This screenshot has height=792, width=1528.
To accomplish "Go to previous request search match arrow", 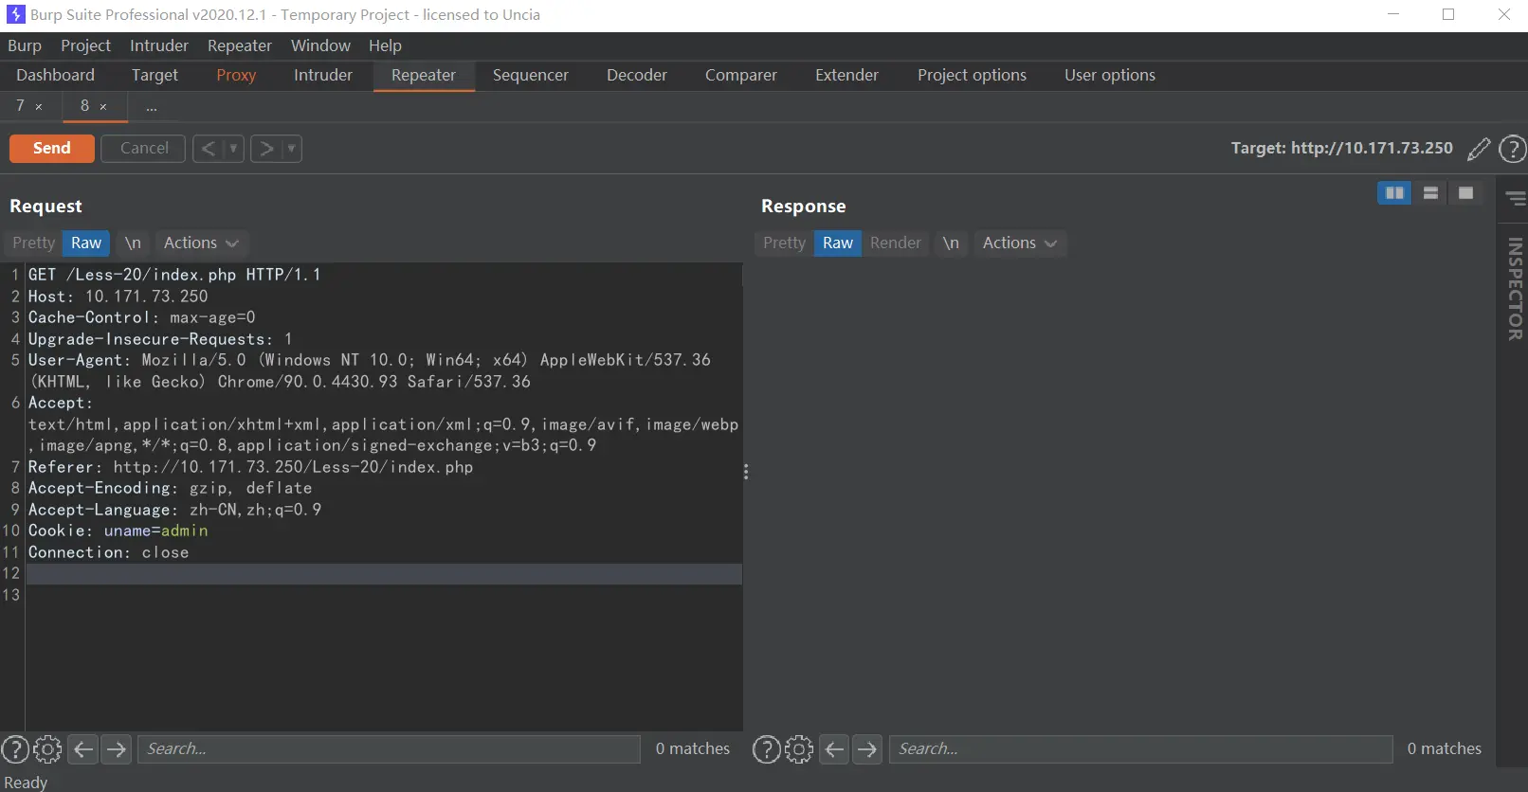I will pyautogui.click(x=83, y=749).
